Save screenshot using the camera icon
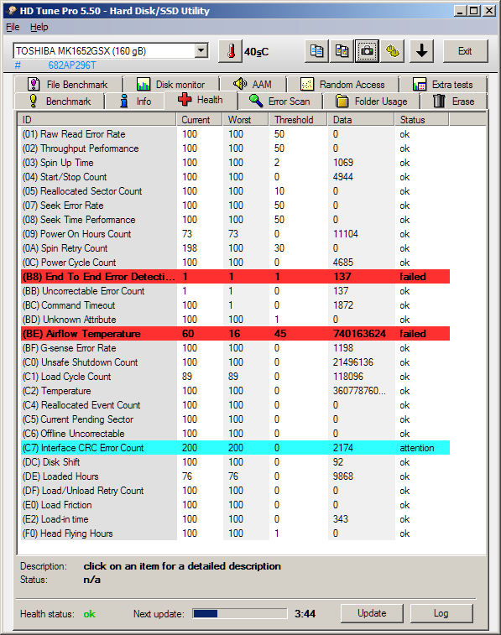 367,51
